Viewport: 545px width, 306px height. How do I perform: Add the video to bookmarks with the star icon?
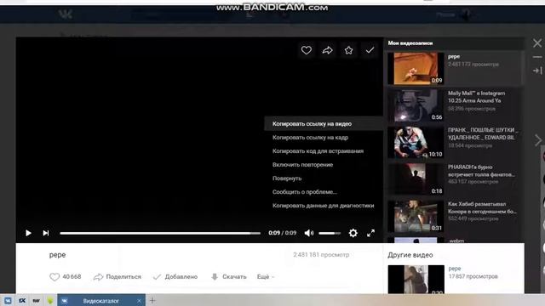click(348, 50)
